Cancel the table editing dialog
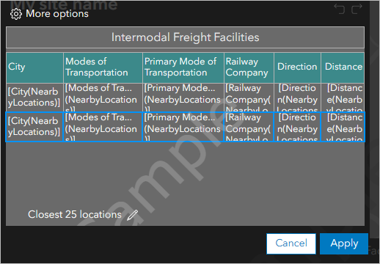Viewport: 380px width, 264px height. click(x=291, y=243)
